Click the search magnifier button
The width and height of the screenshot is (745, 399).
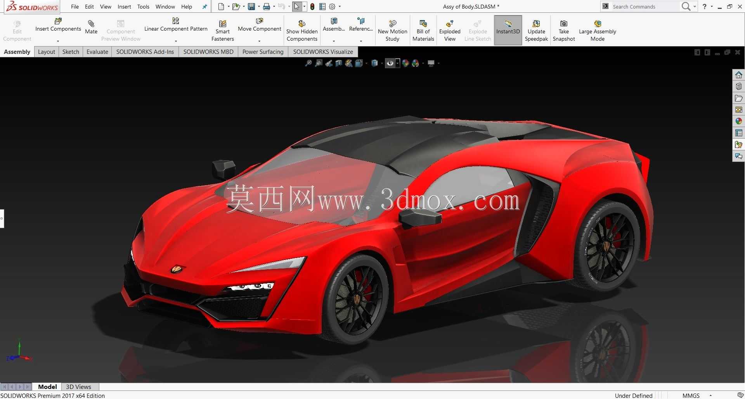tap(686, 7)
